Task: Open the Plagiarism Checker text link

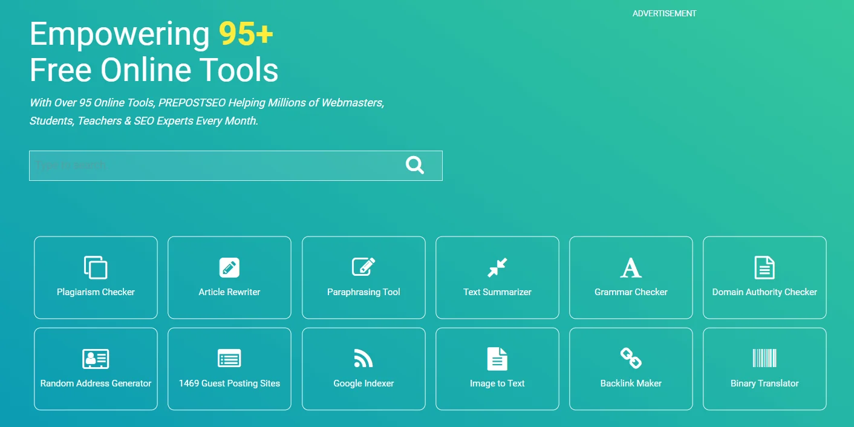Action: pyautogui.click(x=96, y=292)
